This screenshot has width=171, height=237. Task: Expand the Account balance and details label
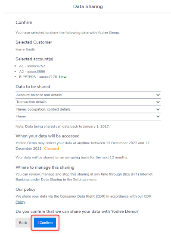[39, 95]
